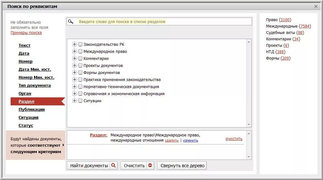323x180 pixels.
Task: Tick the Комментарии checkbox
Action: (80, 58)
